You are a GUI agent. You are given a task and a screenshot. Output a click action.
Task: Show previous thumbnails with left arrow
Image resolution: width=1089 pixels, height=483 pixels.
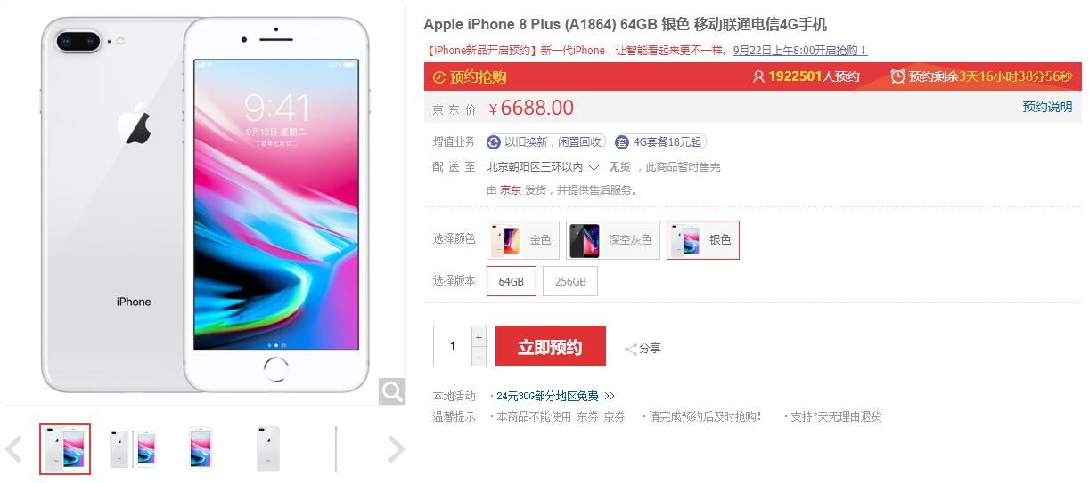click(14, 449)
